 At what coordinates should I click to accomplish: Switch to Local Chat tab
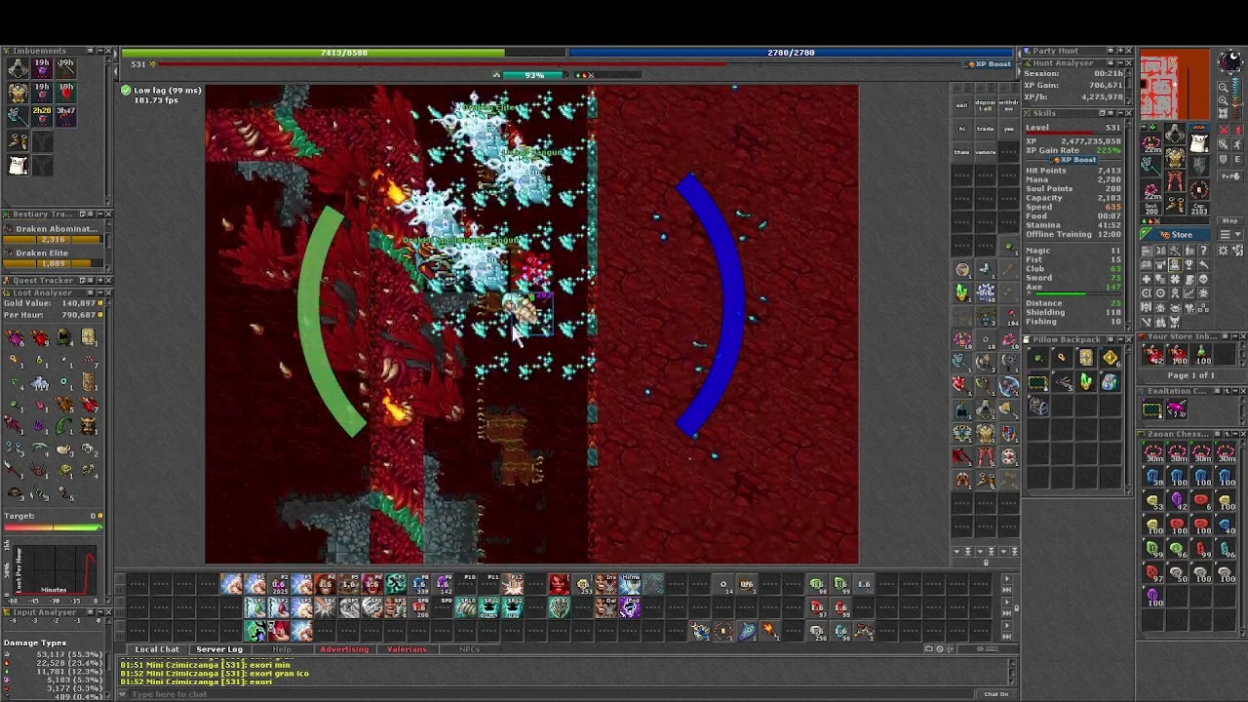[156, 649]
